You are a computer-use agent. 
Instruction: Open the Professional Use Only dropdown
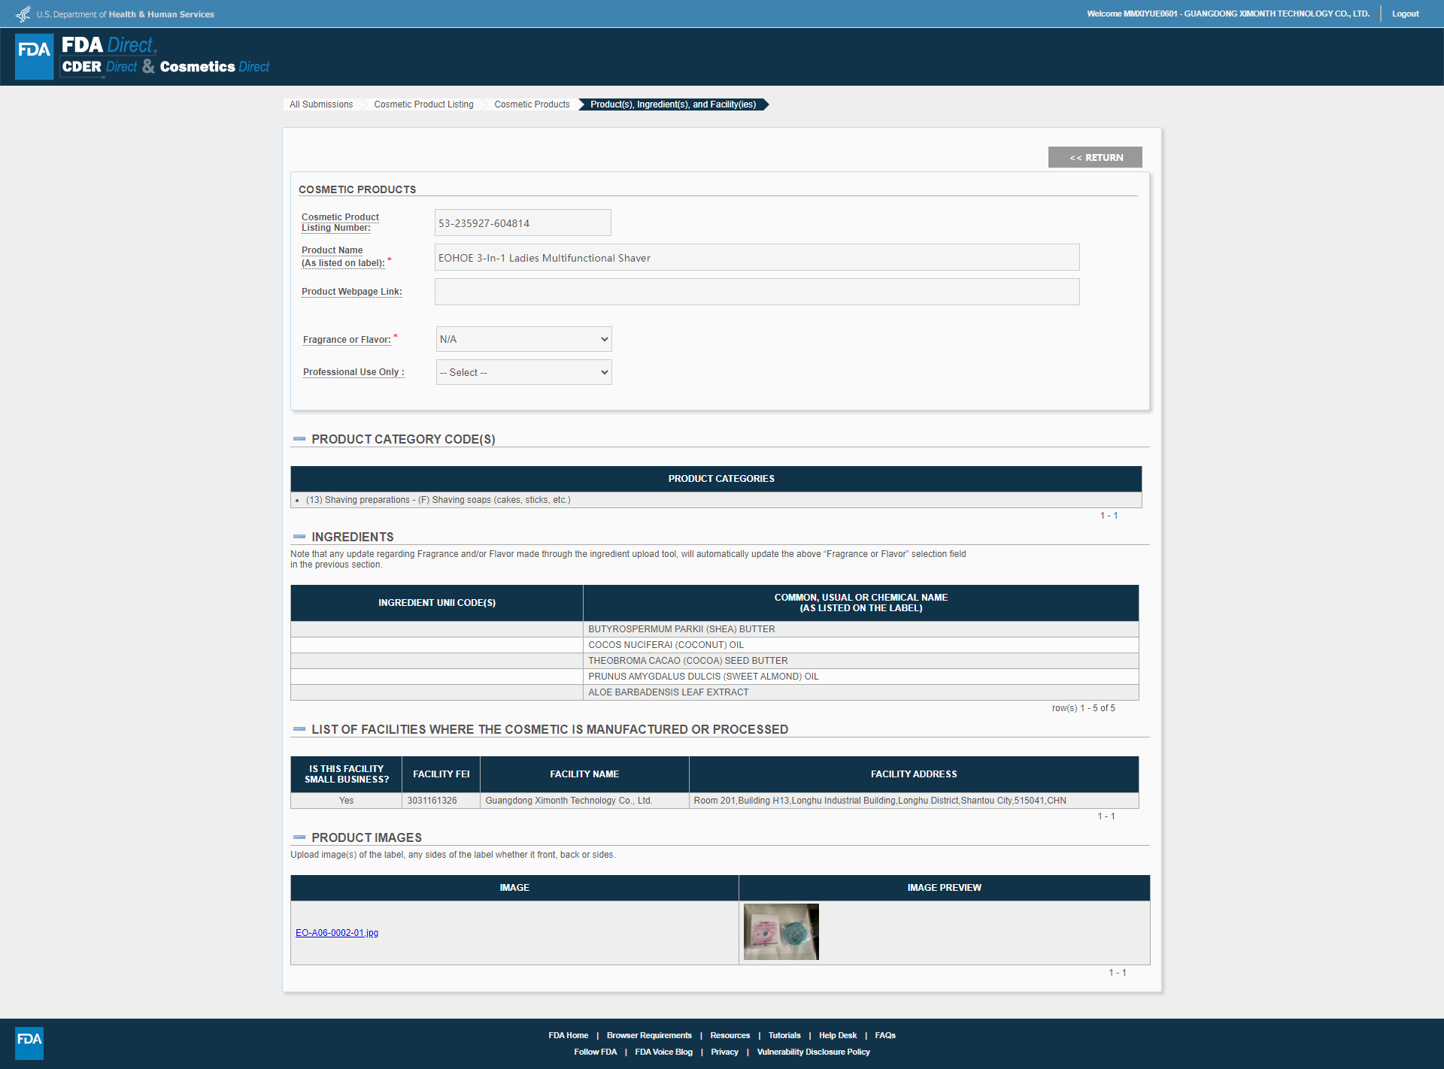point(523,372)
